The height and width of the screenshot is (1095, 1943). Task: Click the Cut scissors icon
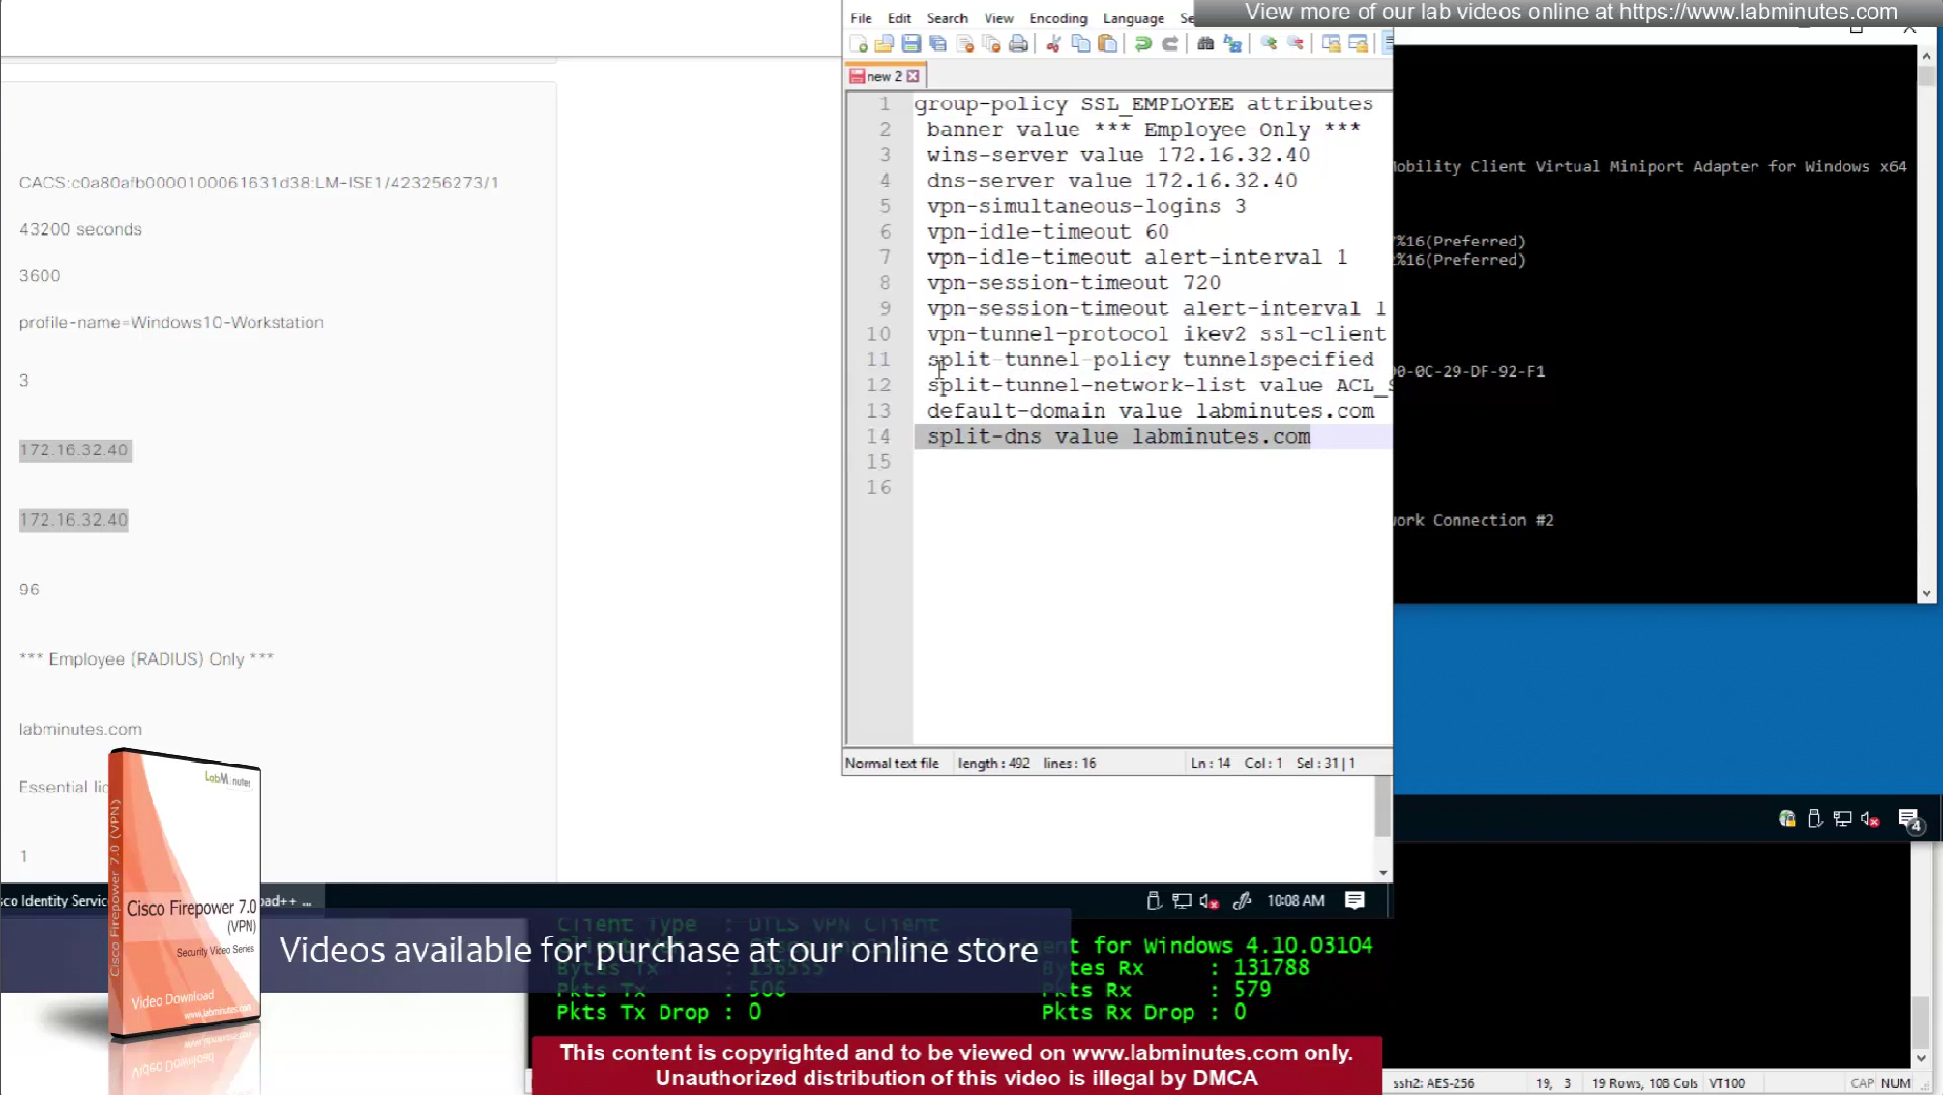(x=1053, y=44)
